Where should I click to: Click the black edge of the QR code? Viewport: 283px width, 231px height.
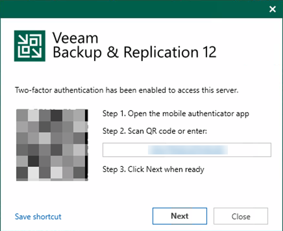click(x=87, y=145)
